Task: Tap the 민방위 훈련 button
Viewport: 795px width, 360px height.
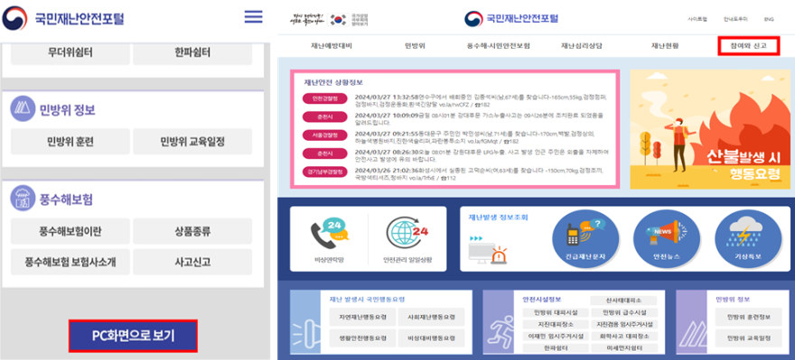Action: coord(70,142)
